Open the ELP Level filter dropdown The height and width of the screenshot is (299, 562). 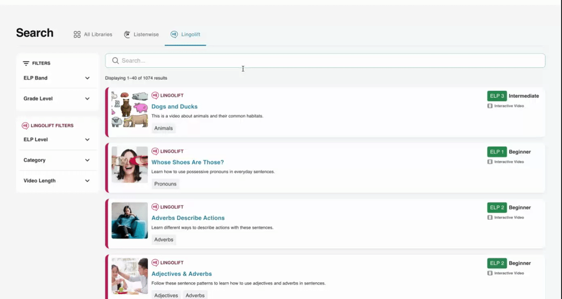(x=87, y=140)
